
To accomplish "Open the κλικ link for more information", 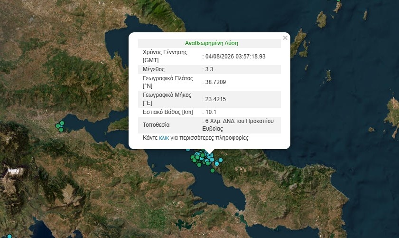I will [x=164, y=138].
